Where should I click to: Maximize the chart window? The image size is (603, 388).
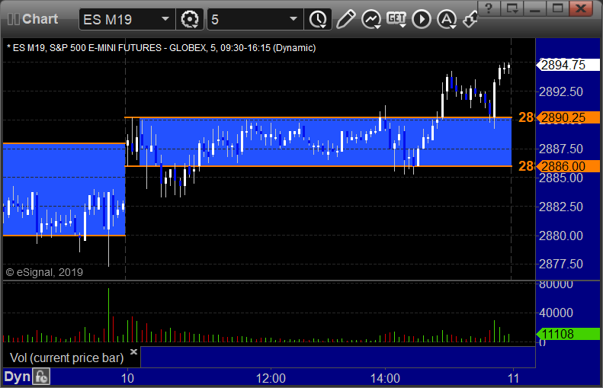coord(557,8)
